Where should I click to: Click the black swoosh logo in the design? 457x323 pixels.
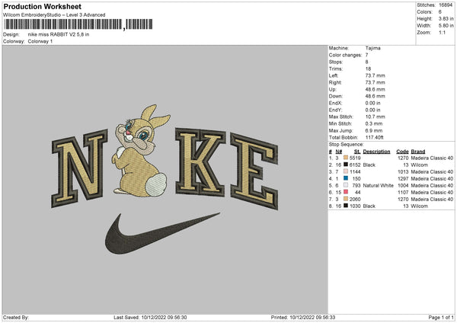pos(162,234)
